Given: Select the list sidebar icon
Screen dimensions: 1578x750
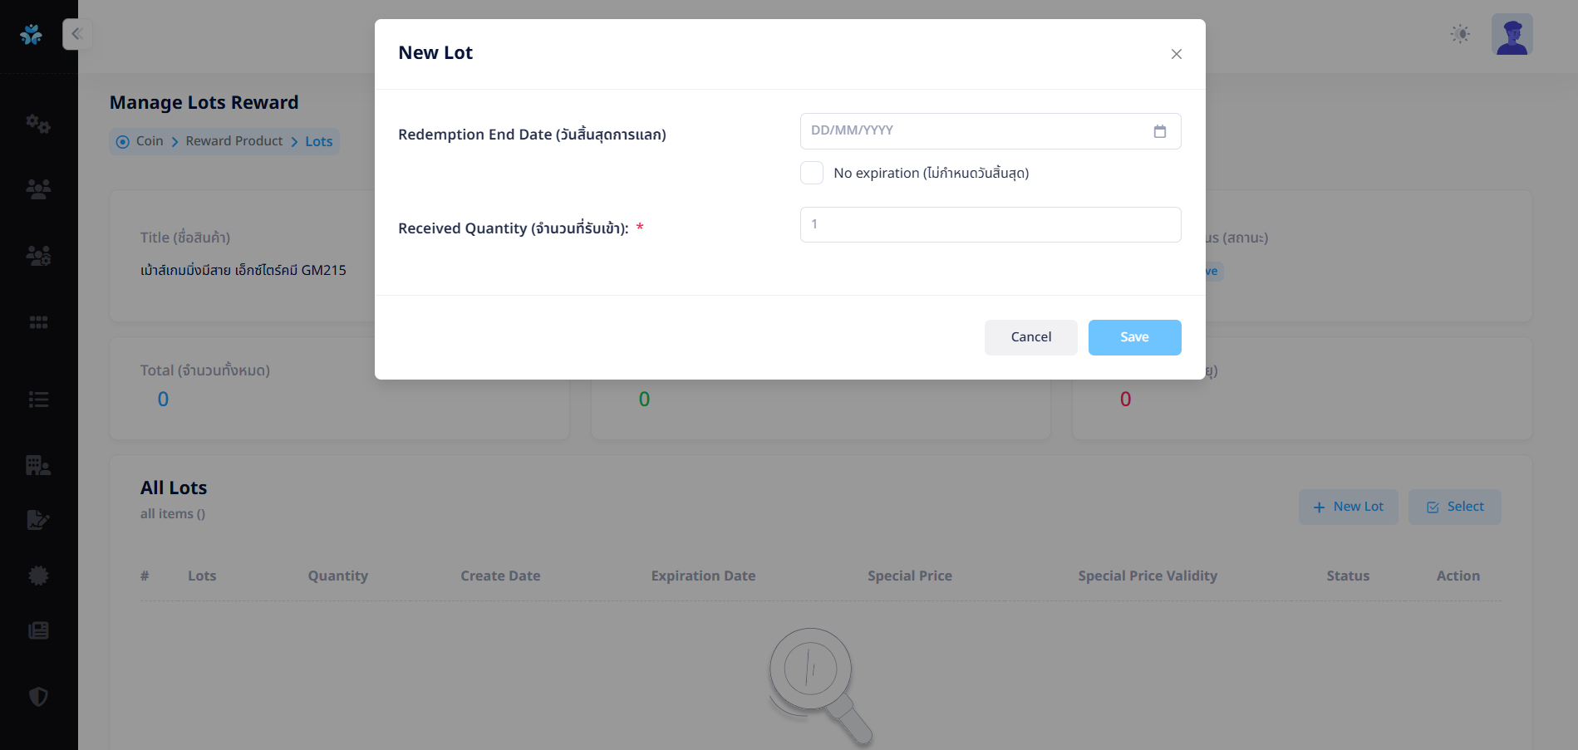Looking at the screenshot, I should [38, 400].
